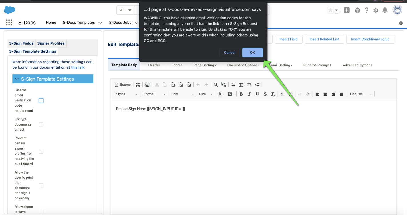Viewport: 407px width, 215px height.
Task: Open the Line Height dropdown
Action: coord(360,94)
